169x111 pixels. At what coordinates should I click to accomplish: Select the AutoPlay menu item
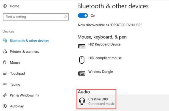point(17,106)
